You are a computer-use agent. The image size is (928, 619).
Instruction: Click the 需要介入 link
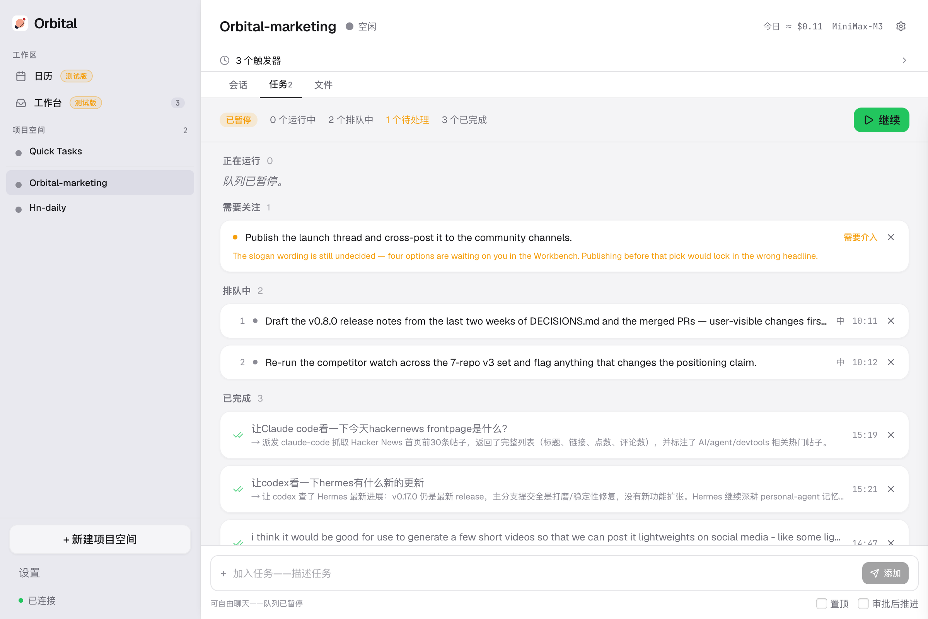[x=861, y=237]
